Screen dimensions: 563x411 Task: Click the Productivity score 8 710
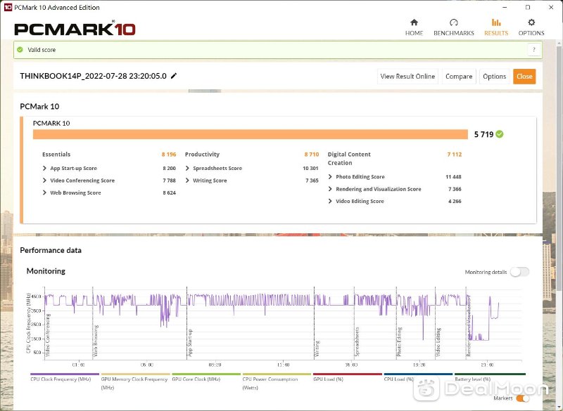pos(312,154)
